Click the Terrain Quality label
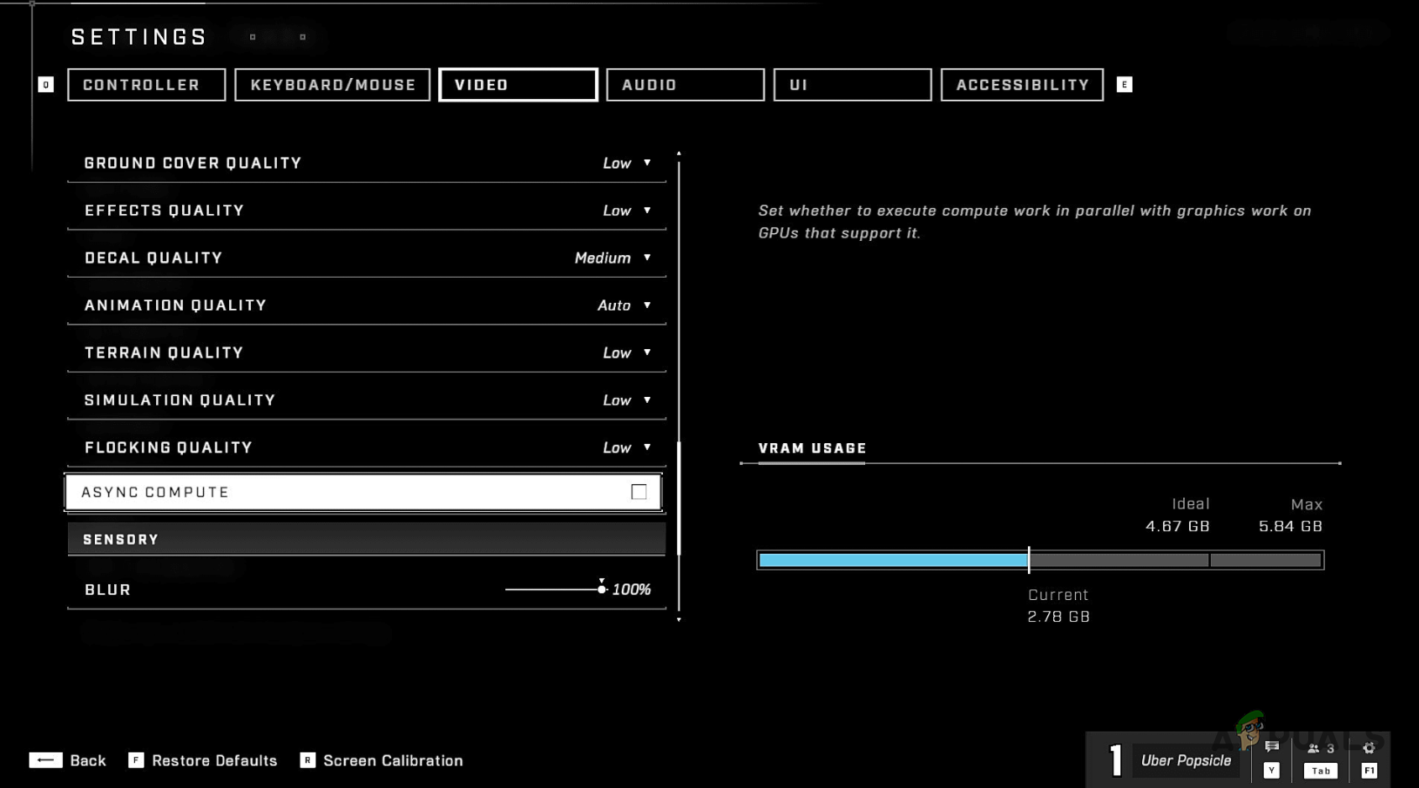 (164, 353)
